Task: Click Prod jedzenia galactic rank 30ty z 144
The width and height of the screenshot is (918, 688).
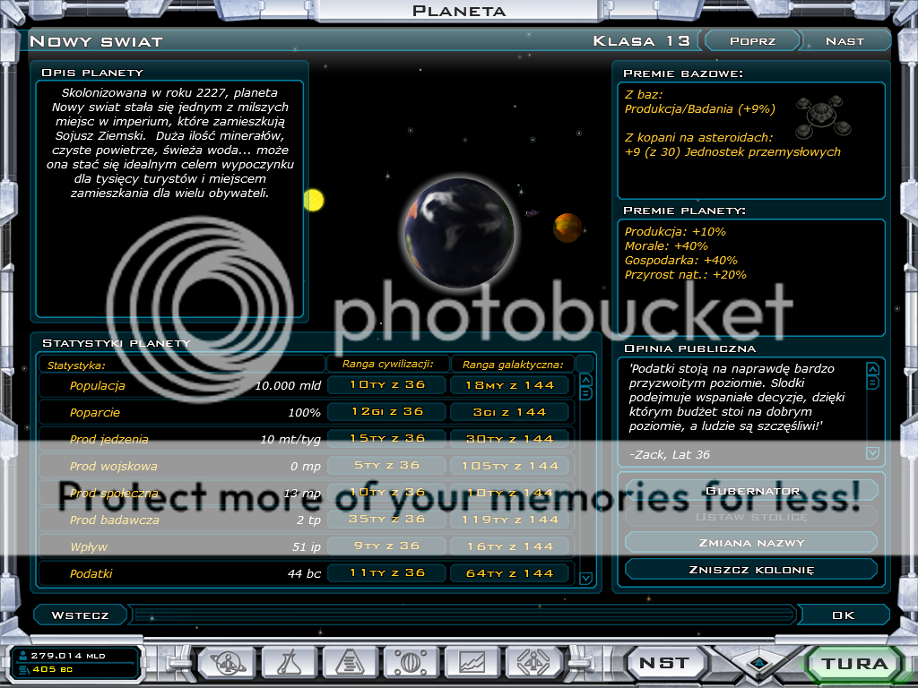Action: (x=510, y=439)
